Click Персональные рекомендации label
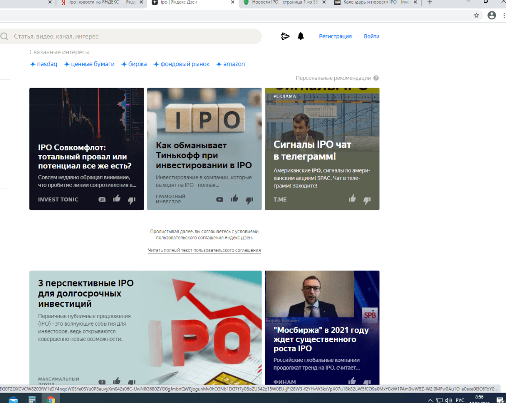This screenshot has width=506, height=403. point(333,78)
